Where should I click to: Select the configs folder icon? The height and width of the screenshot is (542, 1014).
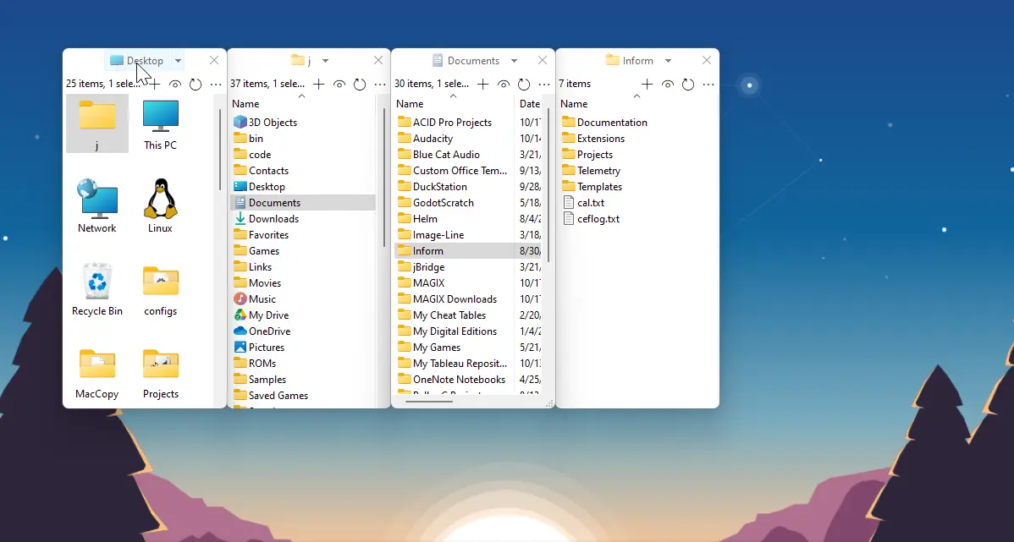(160, 289)
